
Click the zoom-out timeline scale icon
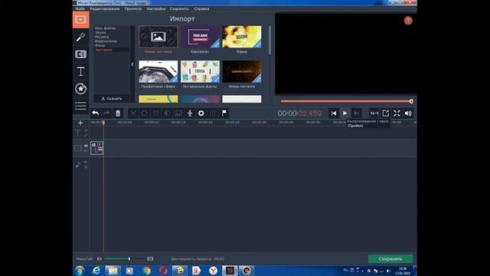(x=100, y=259)
